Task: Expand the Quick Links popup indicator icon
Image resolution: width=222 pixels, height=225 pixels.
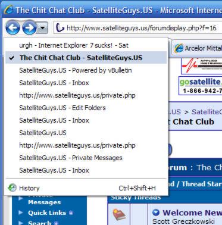Action: (71, 213)
